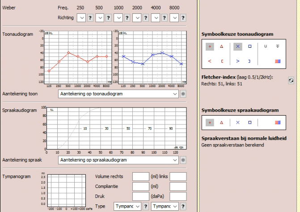The width and height of the screenshot is (300, 212).
Task: Open Weber Richting dropdown for 250 Hz
Action: 81,18
